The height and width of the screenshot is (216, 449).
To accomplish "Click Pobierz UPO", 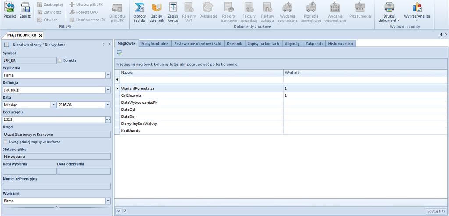I will click(84, 12).
